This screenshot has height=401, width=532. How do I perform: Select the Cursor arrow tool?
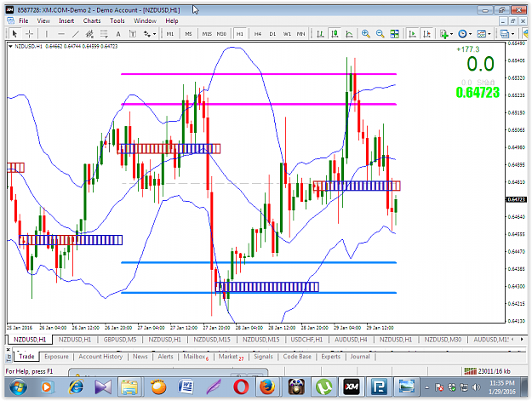coord(14,33)
